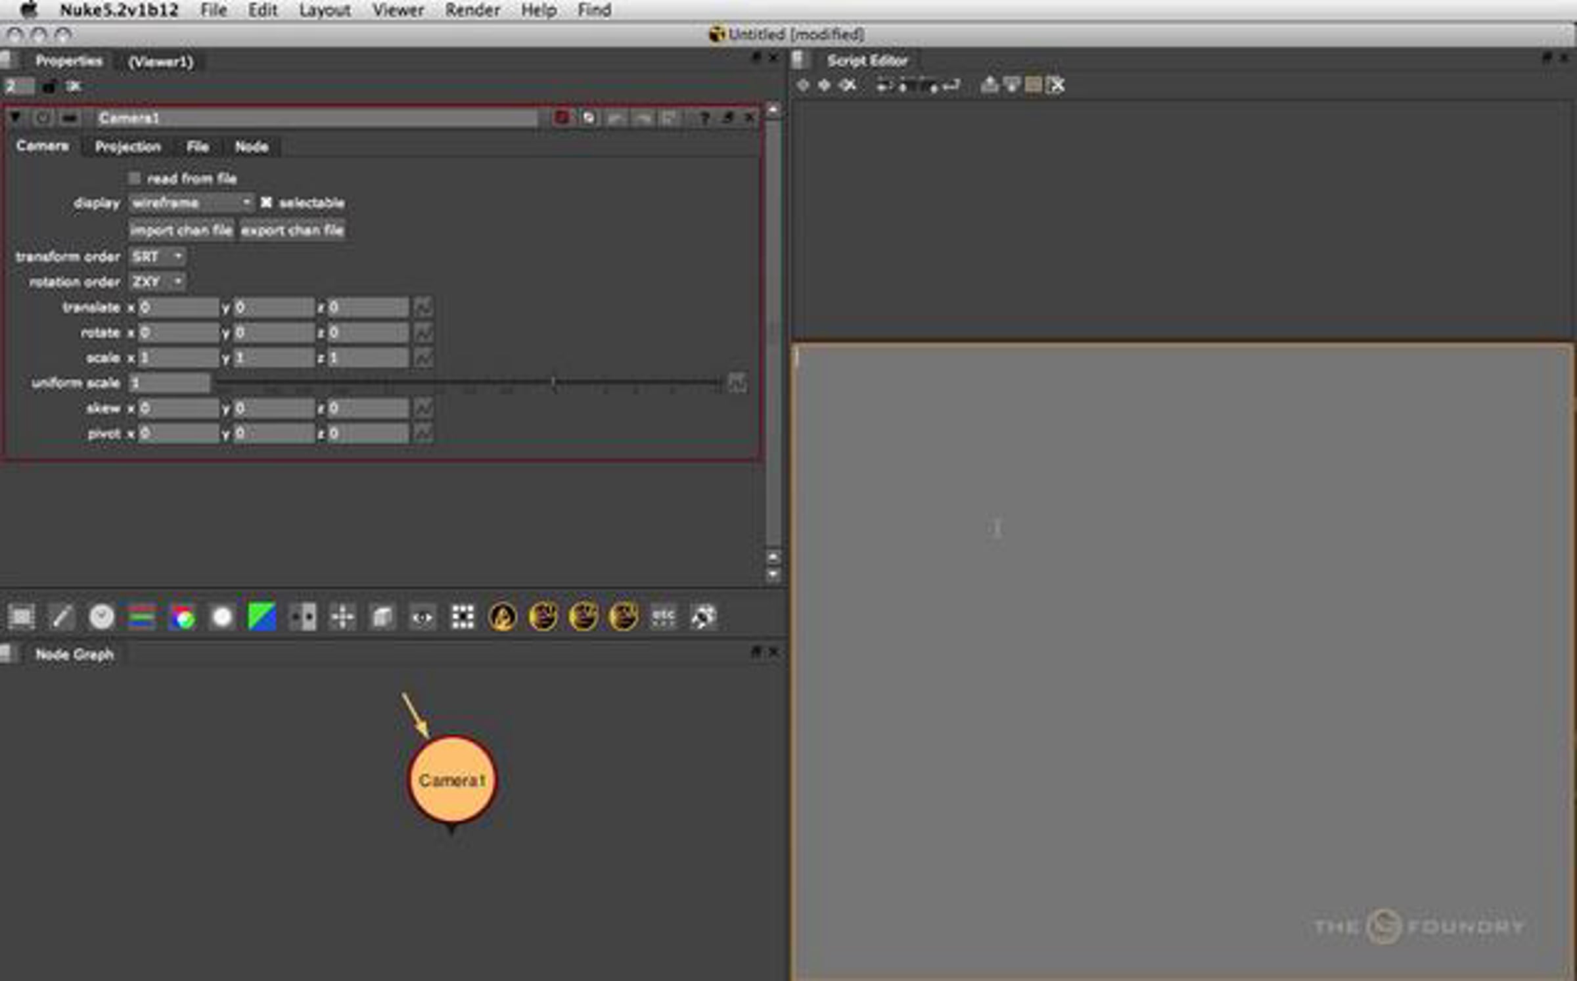
Task: Show output only in Script Editor
Action: tap(1012, 85)
